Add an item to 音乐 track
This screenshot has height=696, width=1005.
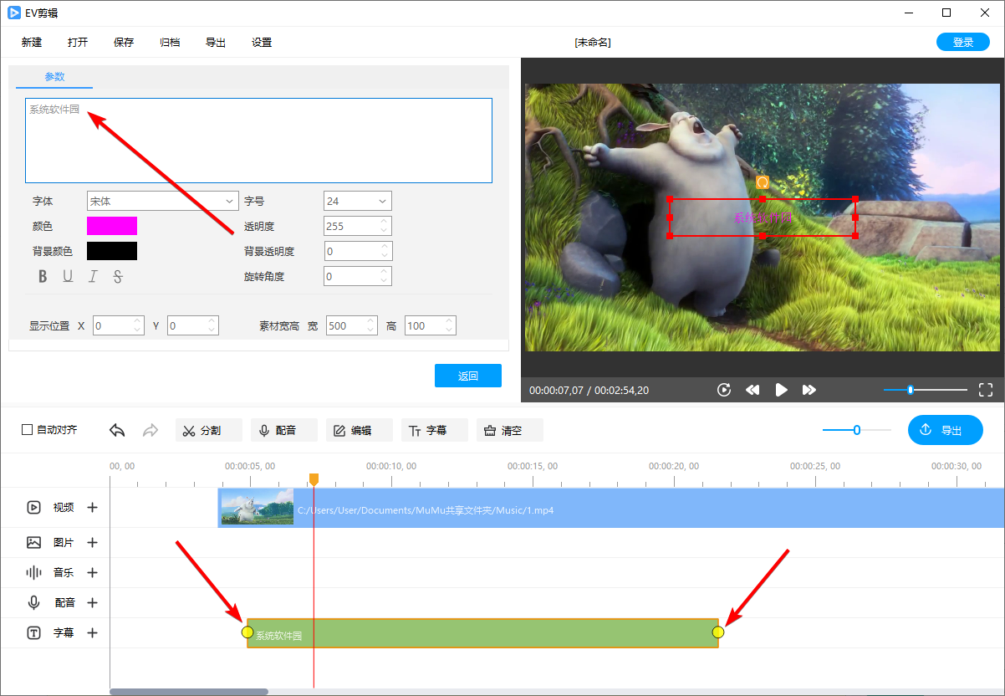pyautogui.click(x=93, y=572)
